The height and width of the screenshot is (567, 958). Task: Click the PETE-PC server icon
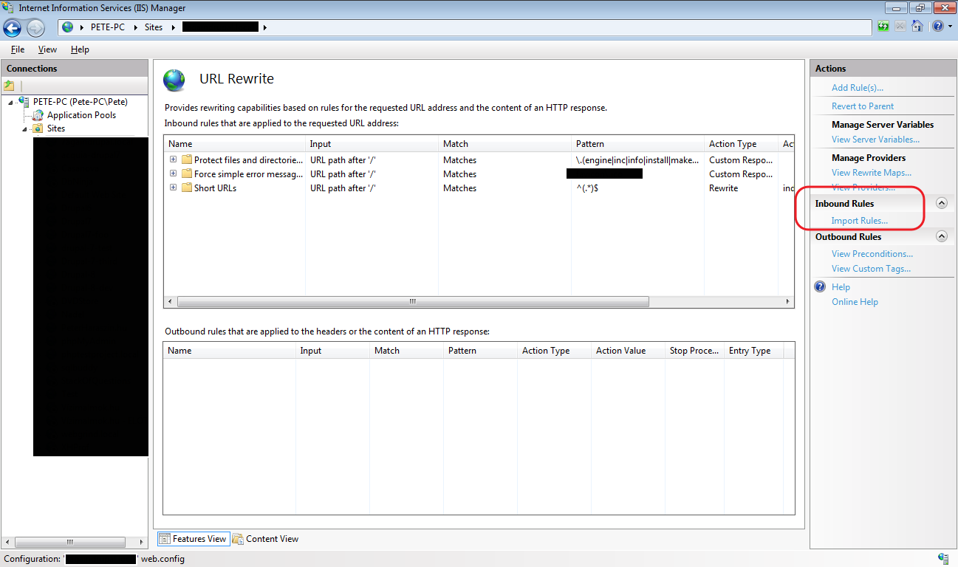click(x=24, y=102)
